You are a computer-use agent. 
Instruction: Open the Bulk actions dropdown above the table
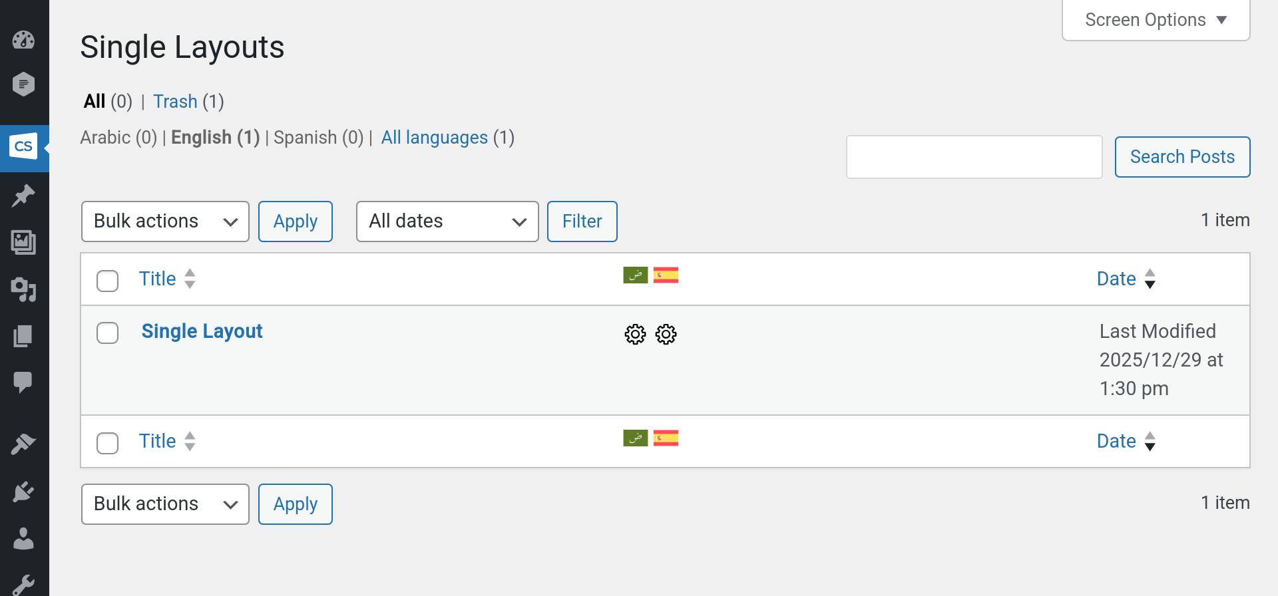click(165, 222)
